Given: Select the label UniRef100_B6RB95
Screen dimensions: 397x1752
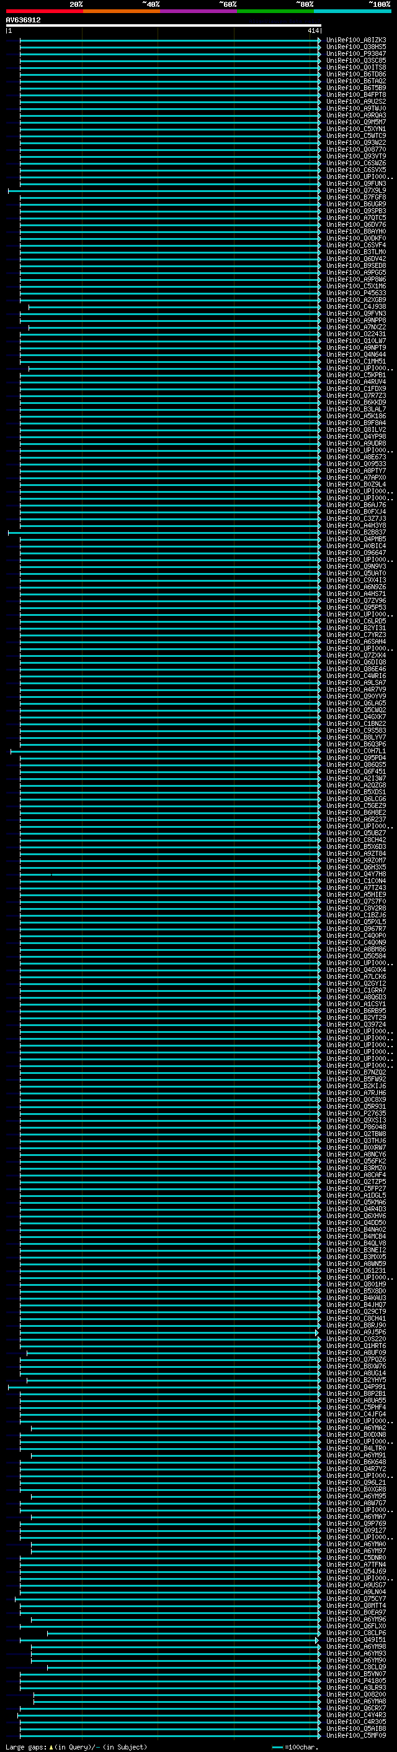Looking at the screenshot, I should pos(356,1011).
